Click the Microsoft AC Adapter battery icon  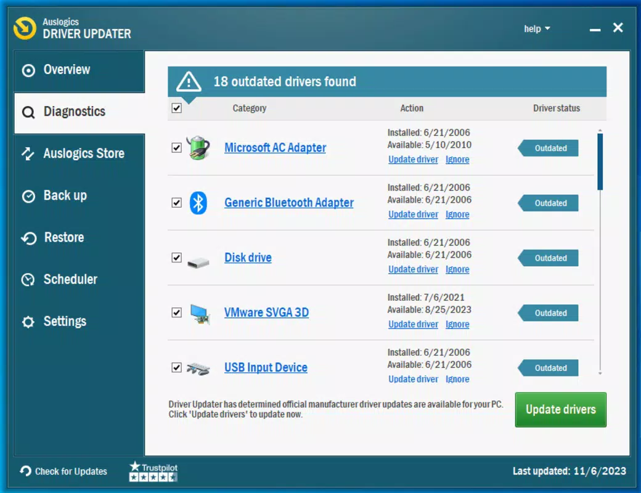pyautogui.click(x=198, y=147)
